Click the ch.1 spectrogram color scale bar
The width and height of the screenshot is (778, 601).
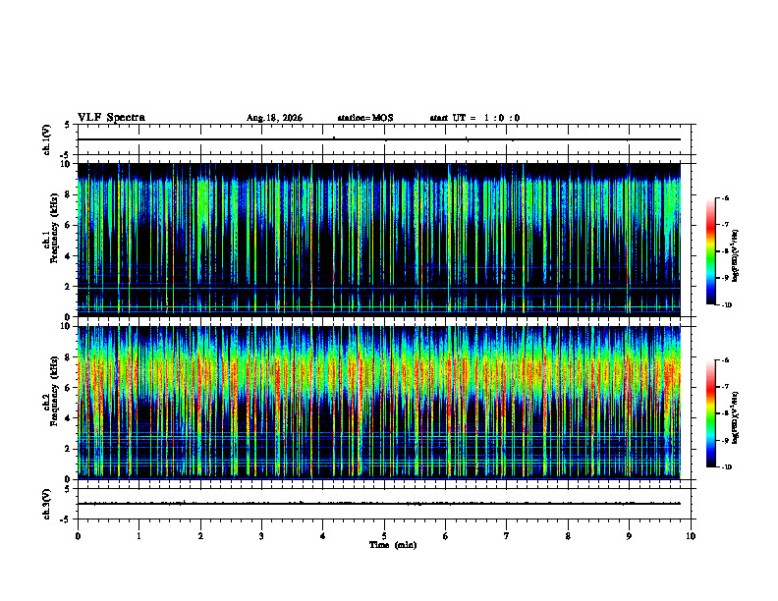pos(710,251)
